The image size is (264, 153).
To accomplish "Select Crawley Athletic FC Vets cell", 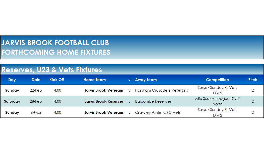I will point(158,112).
